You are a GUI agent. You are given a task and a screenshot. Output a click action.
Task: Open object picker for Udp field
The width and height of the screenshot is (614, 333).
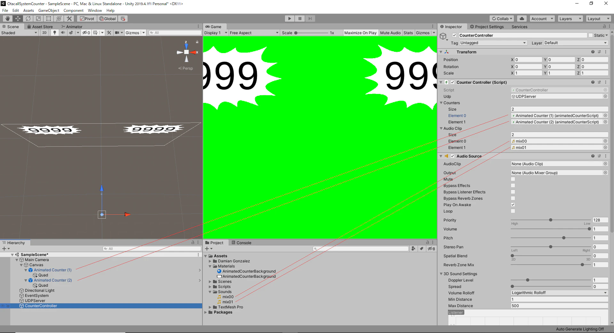[x=605, y=96]
